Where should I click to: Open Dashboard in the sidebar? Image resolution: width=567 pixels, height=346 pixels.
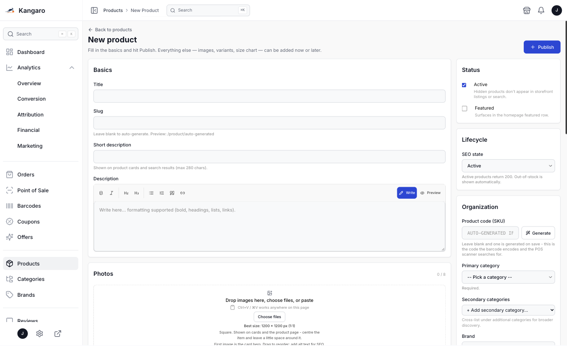pyautogui.click(x=41, y=52)
